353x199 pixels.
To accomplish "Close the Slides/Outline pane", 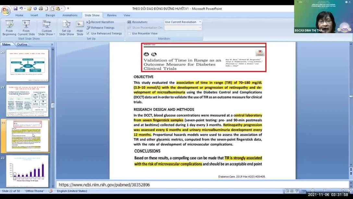I will tap(52, 45).
